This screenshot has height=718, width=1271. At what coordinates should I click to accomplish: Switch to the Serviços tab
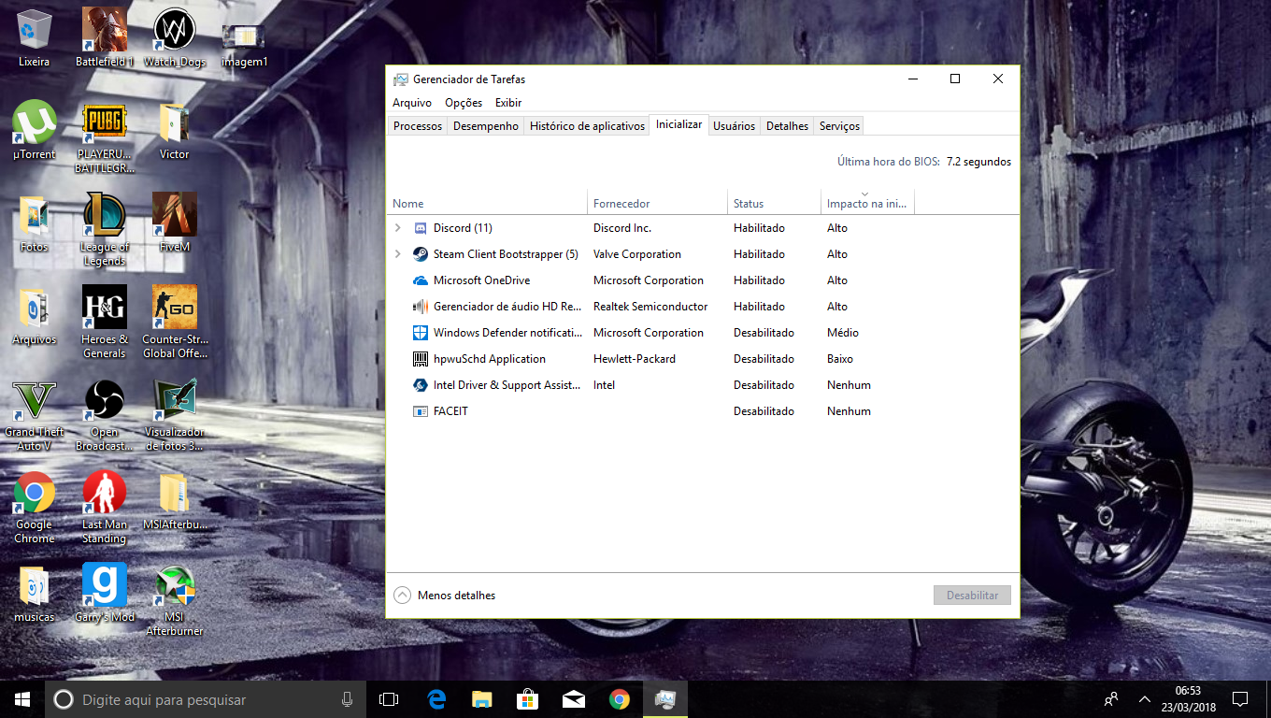(x=839, y=126)
